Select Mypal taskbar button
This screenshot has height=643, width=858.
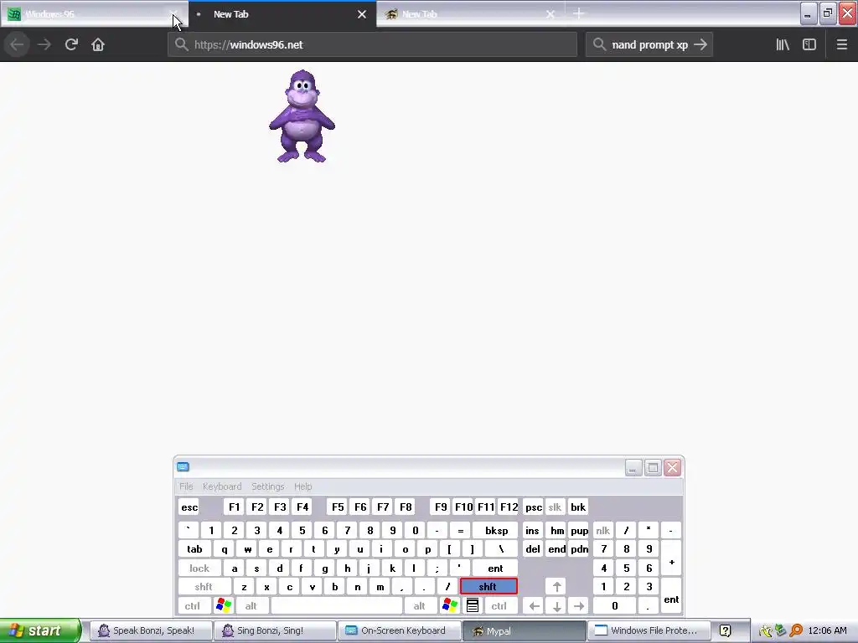(x=524, y=630)
